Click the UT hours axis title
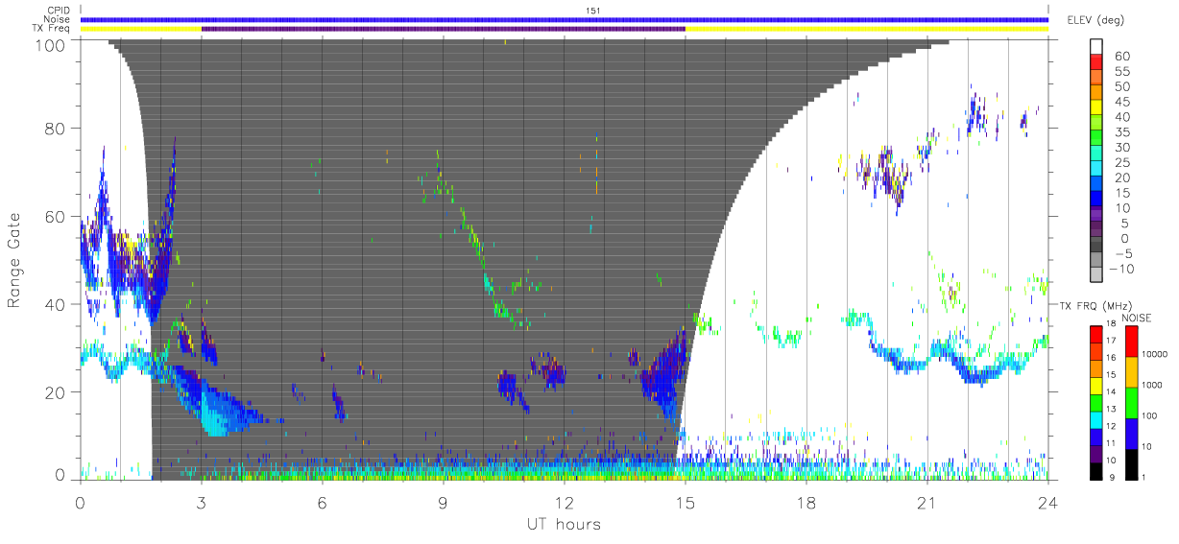1179x544 pixels. tap(564, 524)
